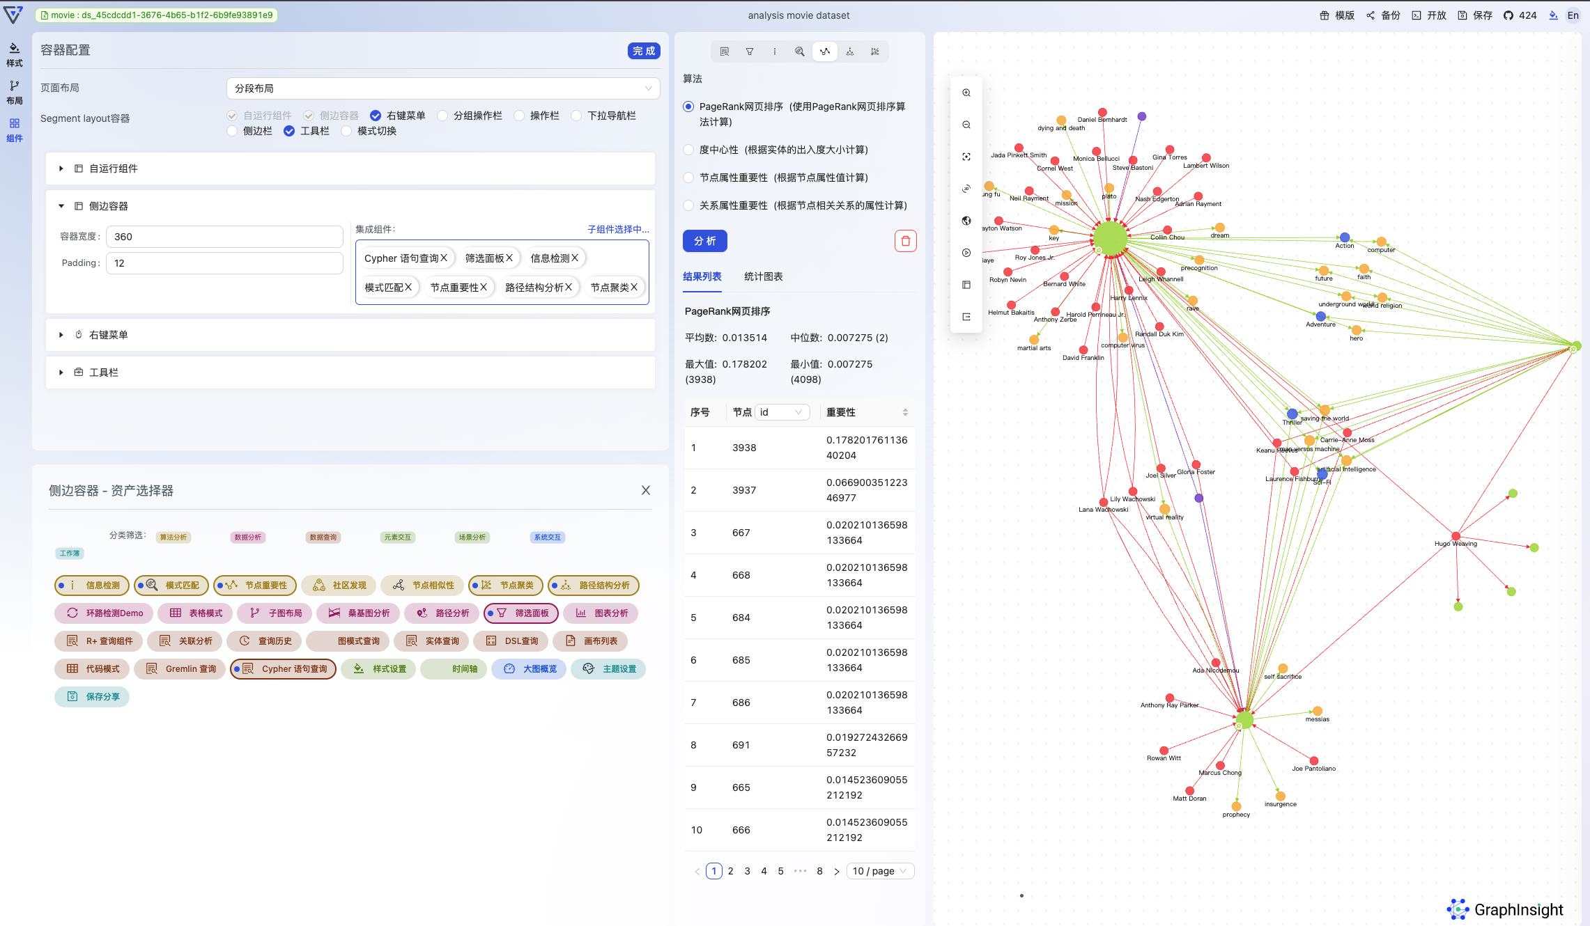Open the 10 / page pagination dropdown
Image resolution: width=1590 pixels, height=926 pixels.
tap(880, 871)
